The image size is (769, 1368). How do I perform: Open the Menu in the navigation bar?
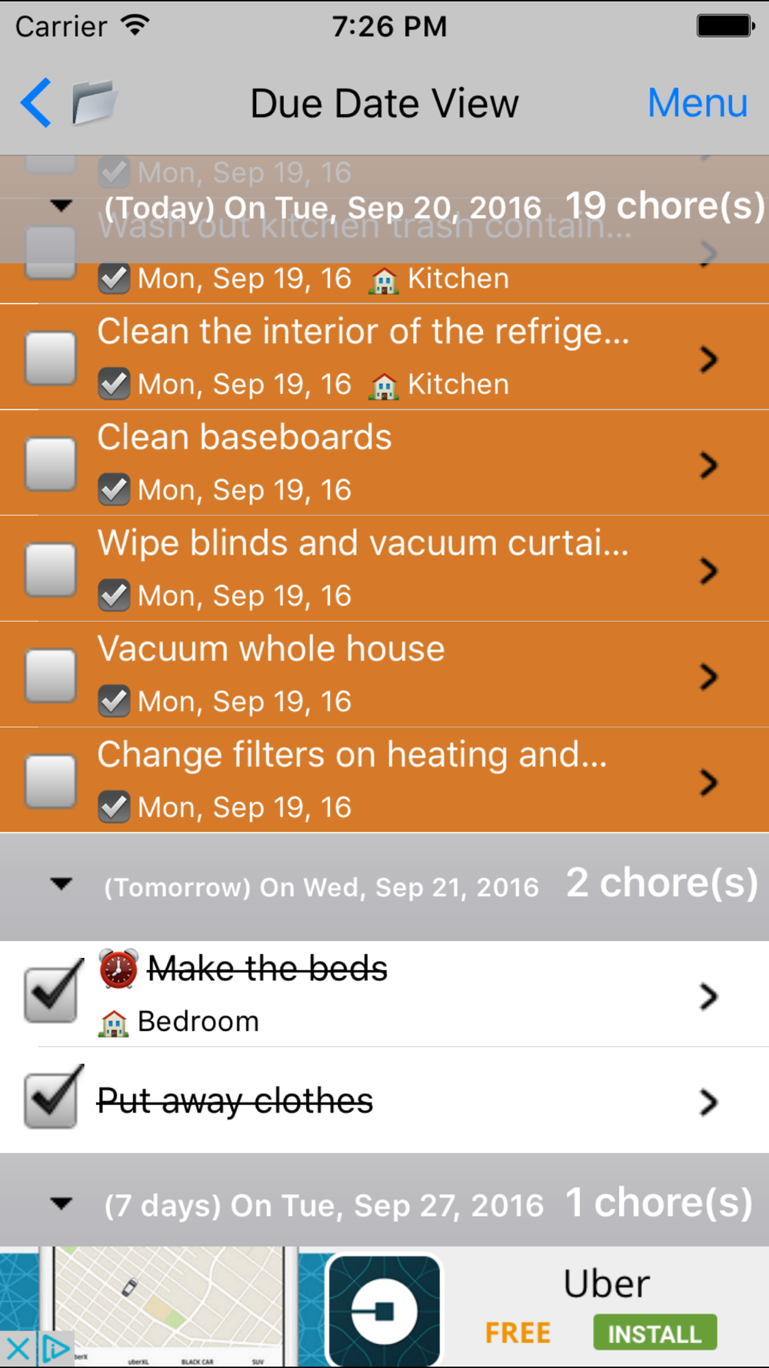coord(697,102)
